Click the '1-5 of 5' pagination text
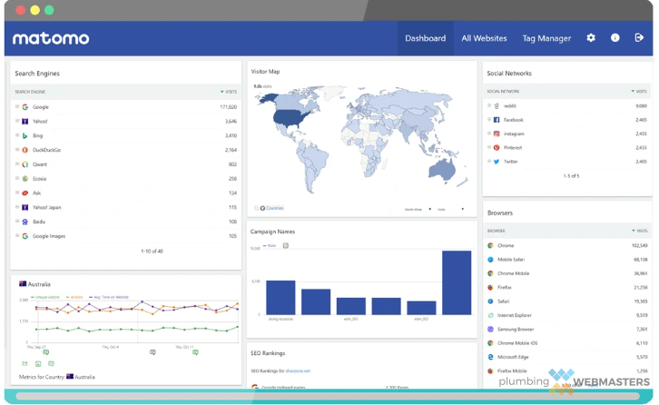Viewport: 659px width, 405px height. click(x=571, y=176)
